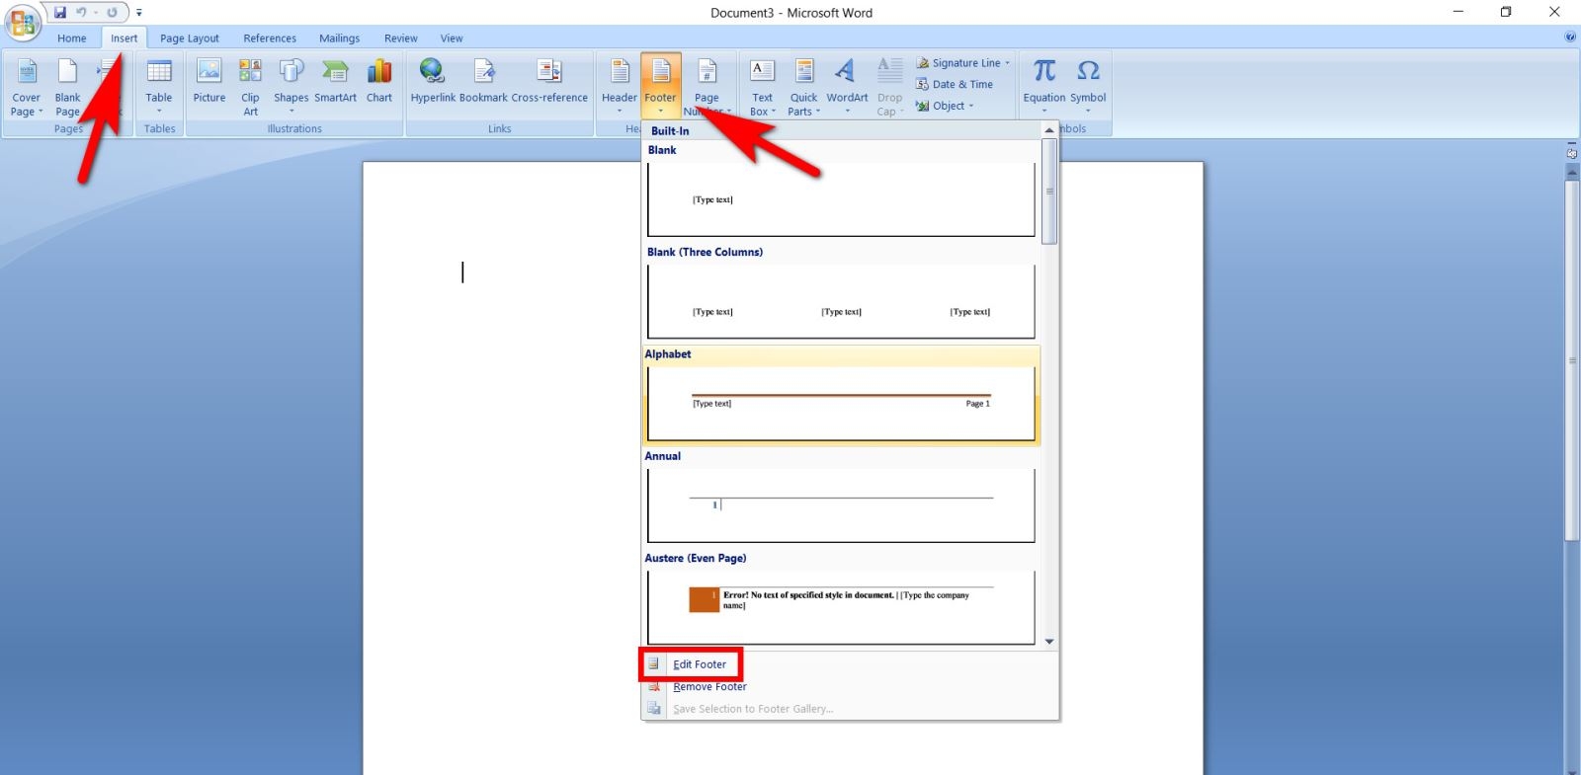Image resolution: width=1581 pixels, height=775 pixels.
Task: Open the Equation gallery
Action: (1044, 87)
